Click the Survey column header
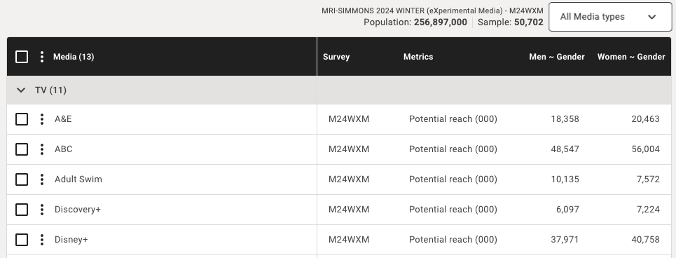 (x=336, y=57)
